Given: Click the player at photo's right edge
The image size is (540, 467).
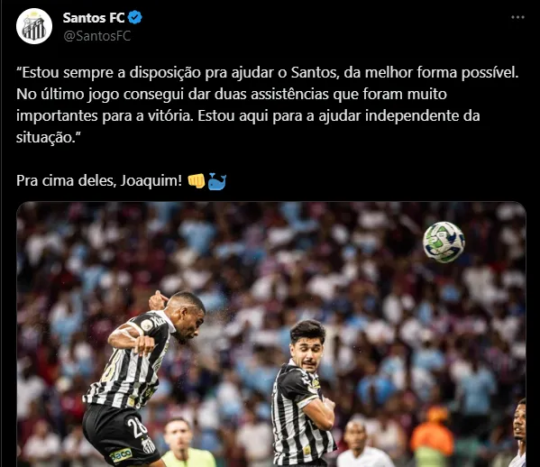Looking at the screenshot, I should pyautogui.click(x=519, y=433).
